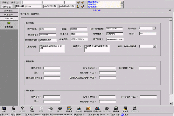Click the 客户姓名 input field

pos(48,29)
